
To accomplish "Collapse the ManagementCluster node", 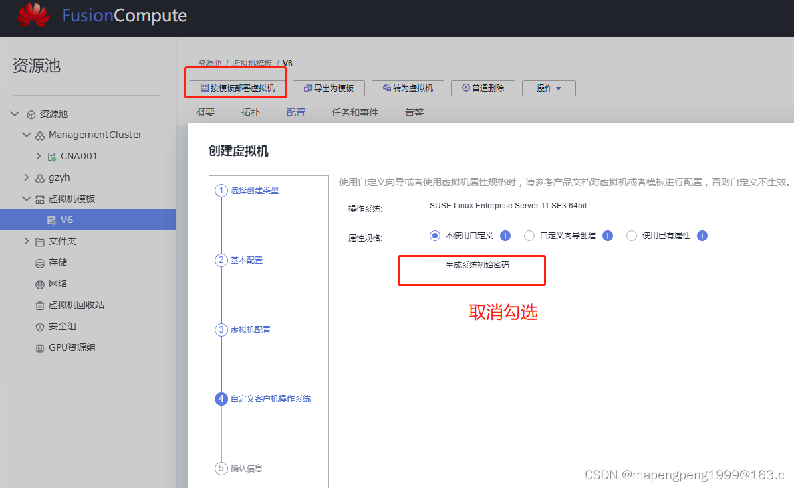I will point(27,135).
